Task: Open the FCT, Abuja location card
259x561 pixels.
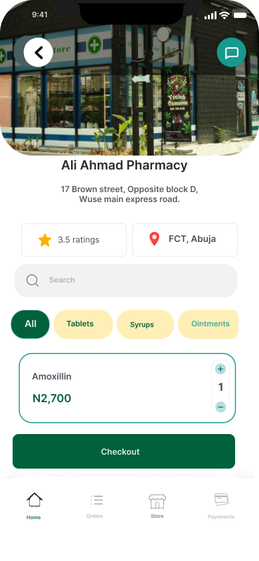Action: 185,240
